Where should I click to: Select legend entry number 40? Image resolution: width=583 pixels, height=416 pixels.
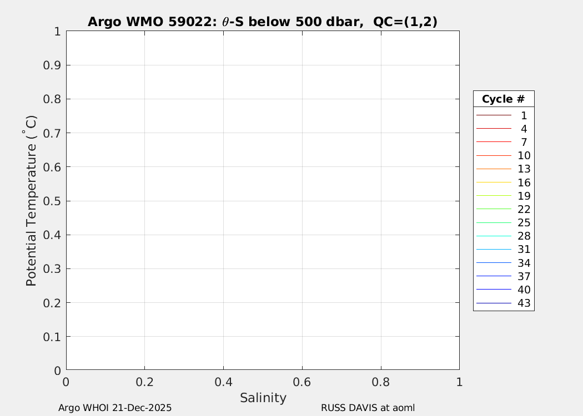pos(524,290)
